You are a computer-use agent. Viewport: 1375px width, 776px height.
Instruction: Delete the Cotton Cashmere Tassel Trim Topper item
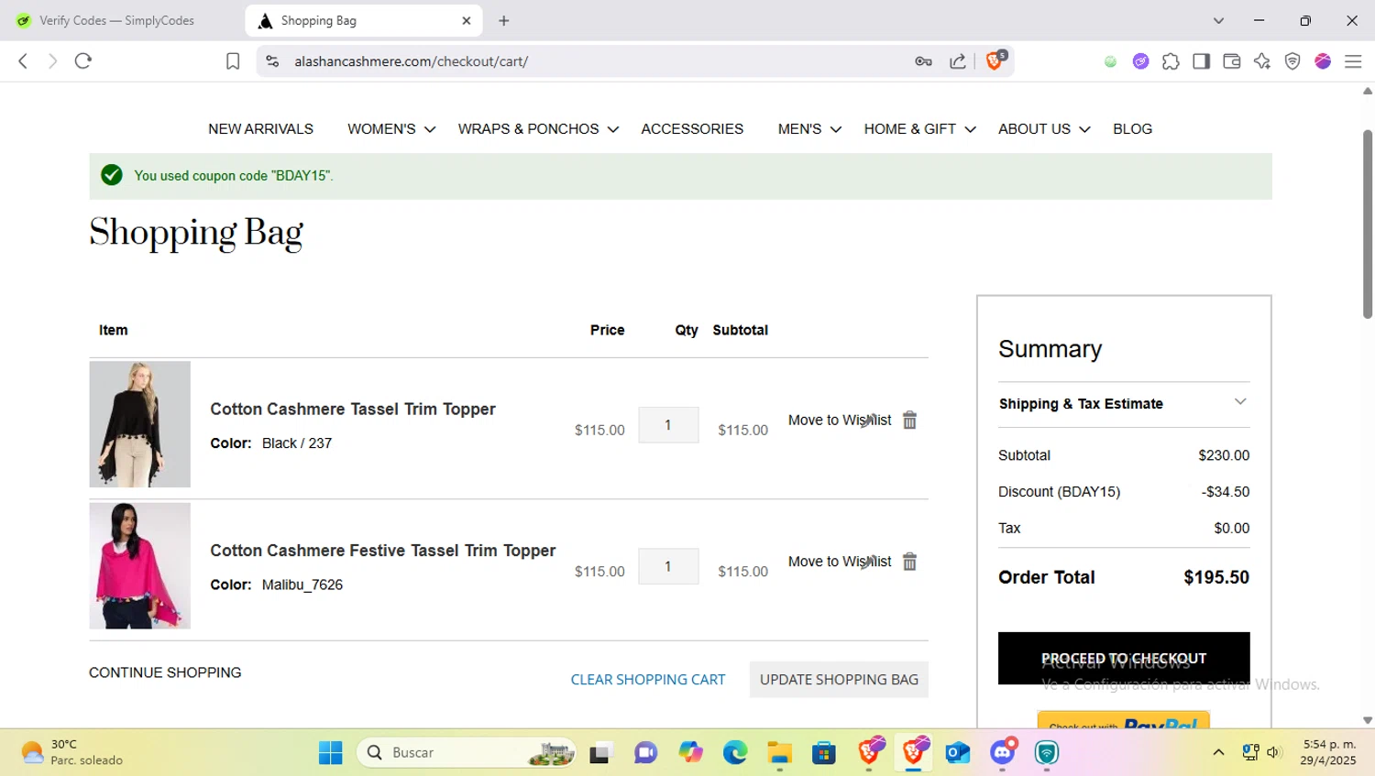909,420
